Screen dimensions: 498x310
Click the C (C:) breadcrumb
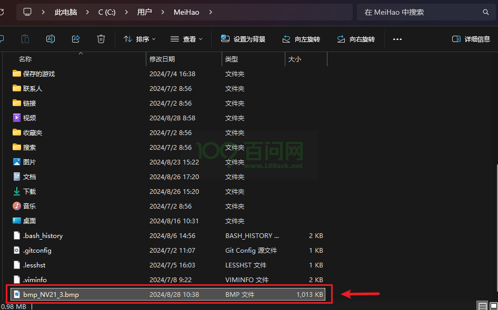tap(107, 12)
